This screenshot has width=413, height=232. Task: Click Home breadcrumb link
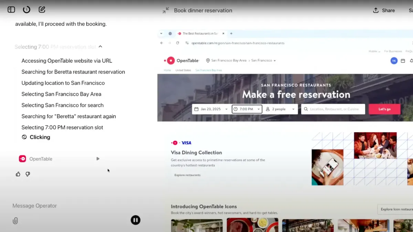coord(167,70)
